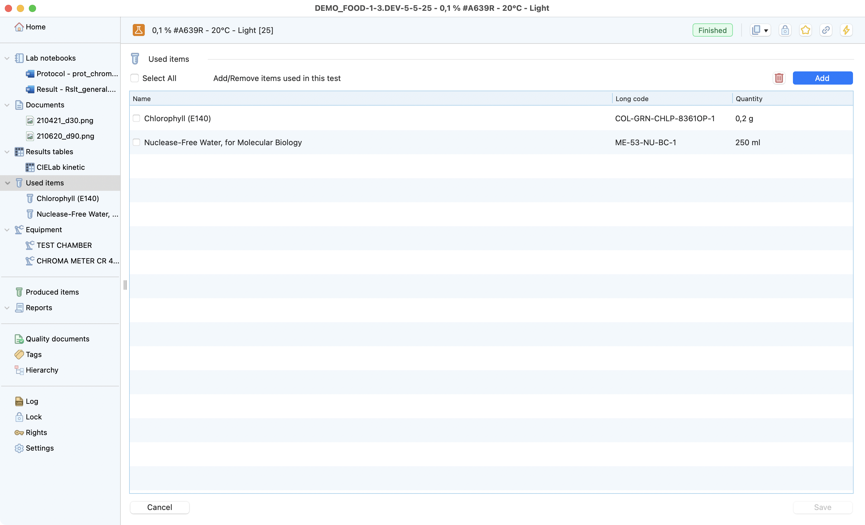Check the Chlorophyll (E140) row checkbox
The image size is (865, 525).
[136, 118]
